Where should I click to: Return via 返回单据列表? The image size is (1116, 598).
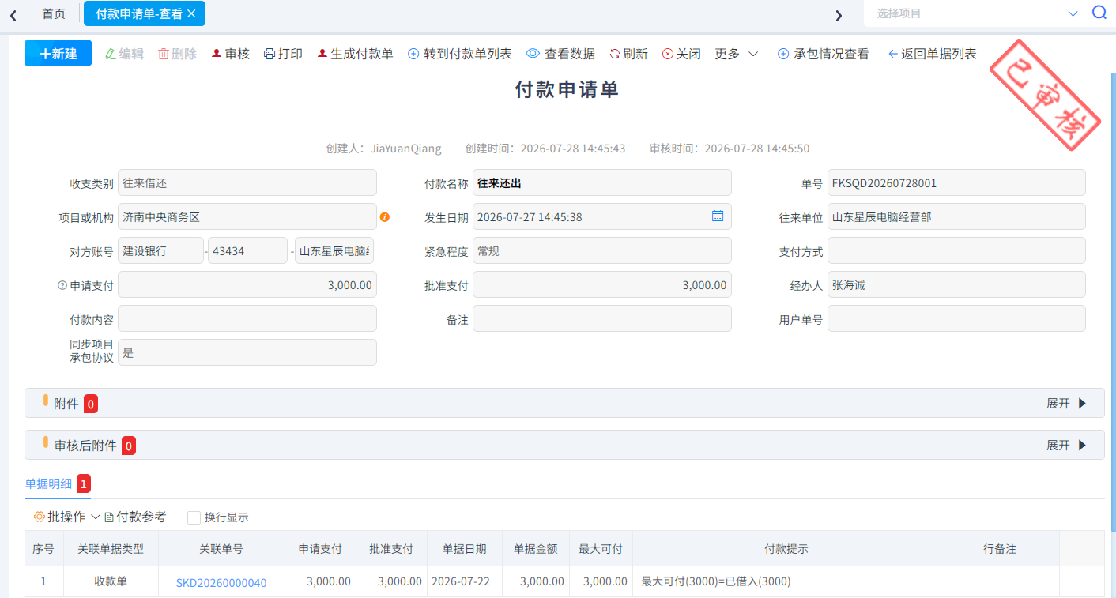click(x=933, y=54)
